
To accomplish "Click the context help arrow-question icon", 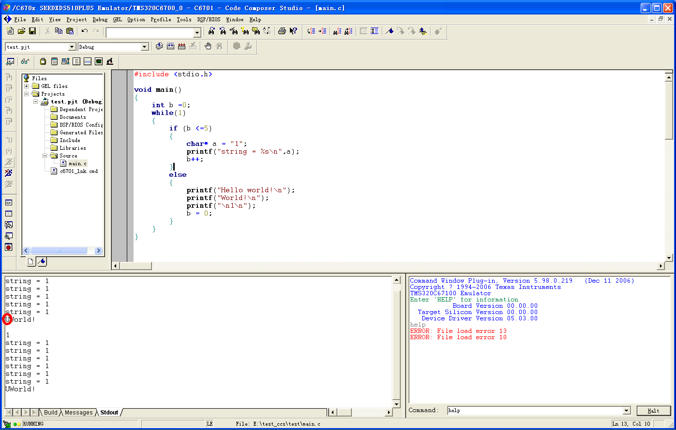I will [293, 31].
